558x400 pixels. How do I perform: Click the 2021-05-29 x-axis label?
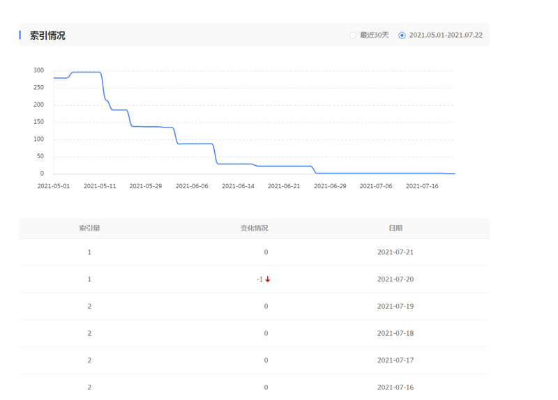(146, 186)
